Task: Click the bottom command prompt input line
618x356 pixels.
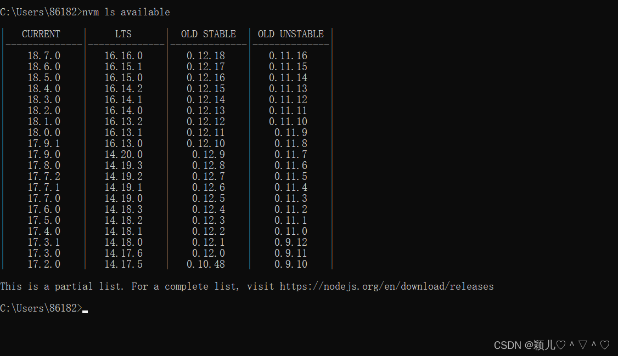Action: [44, 308]
